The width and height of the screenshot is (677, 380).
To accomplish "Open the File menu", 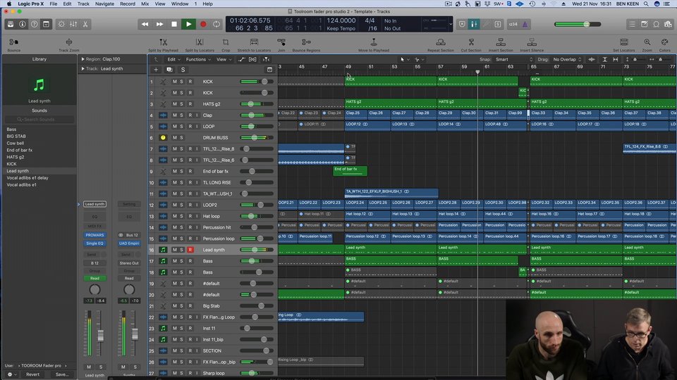I will [x=53, y=4].
